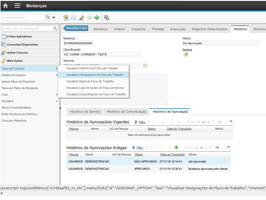Select Visualizar Mapa do Fluxo de Trabalho
The height and width of the screenshot is (200, 266).
[93, 81]
